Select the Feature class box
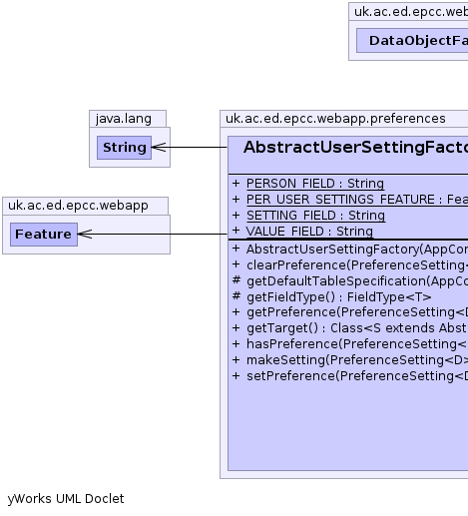The height and width of the screenshot is (516, 468). pos(44,235)
